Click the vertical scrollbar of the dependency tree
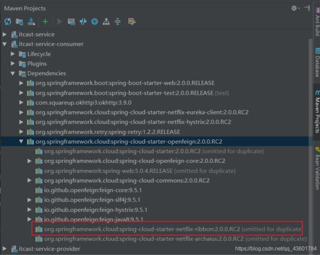320x255 pixels. click(310, 148)
